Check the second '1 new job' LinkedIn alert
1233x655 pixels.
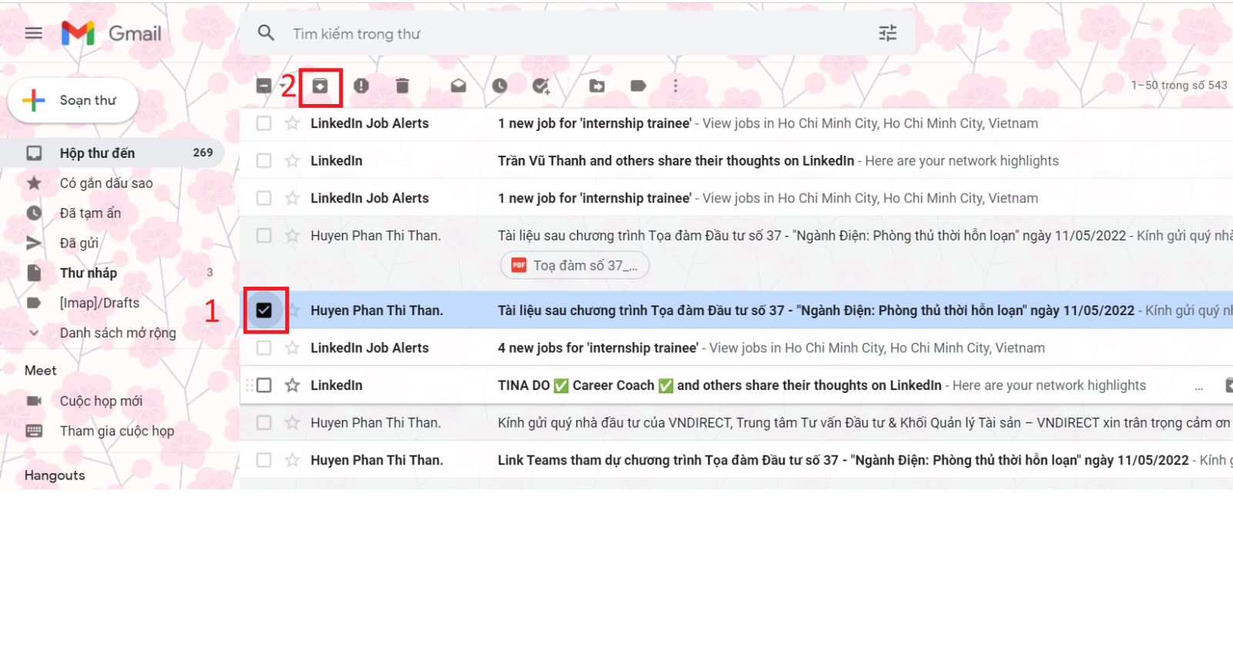tap(264, 198)
